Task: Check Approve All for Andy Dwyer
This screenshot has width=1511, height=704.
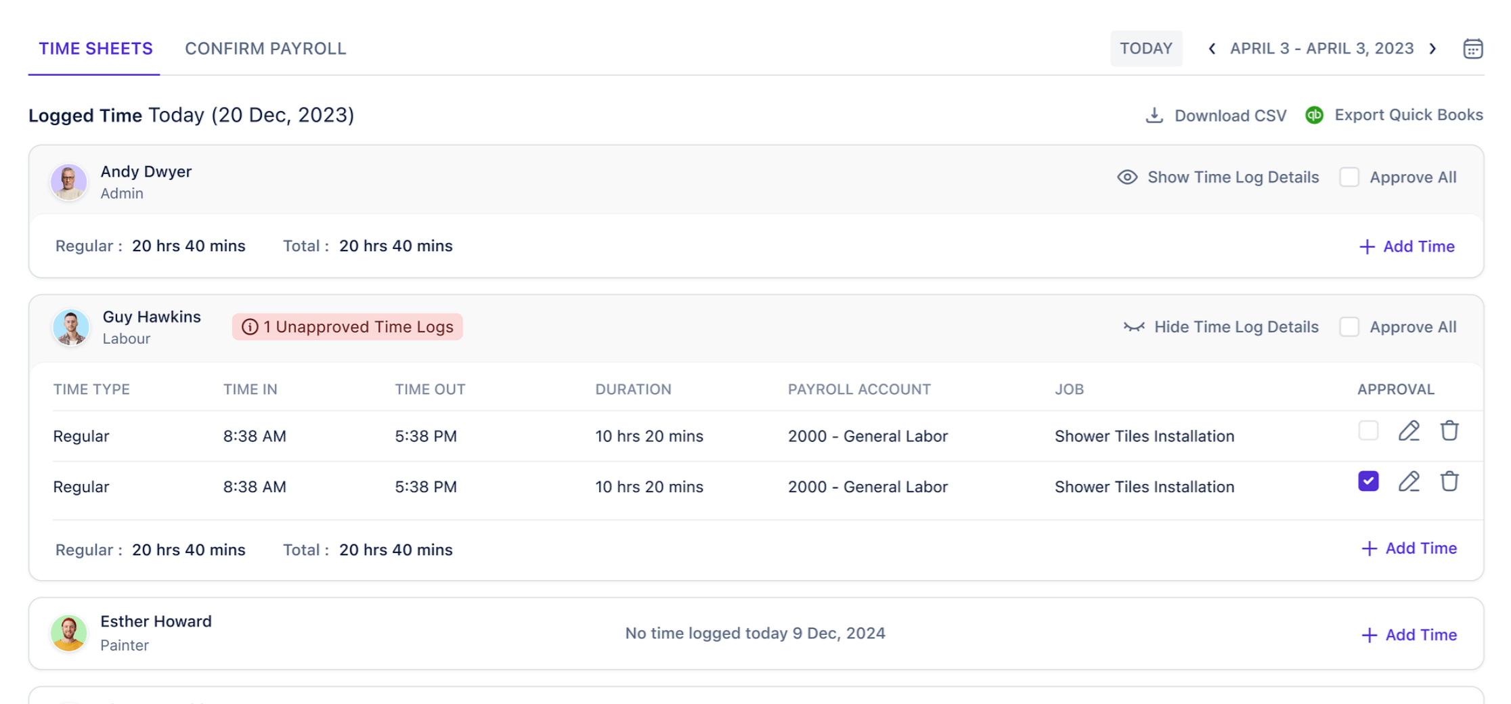Action: (1349, 177)
